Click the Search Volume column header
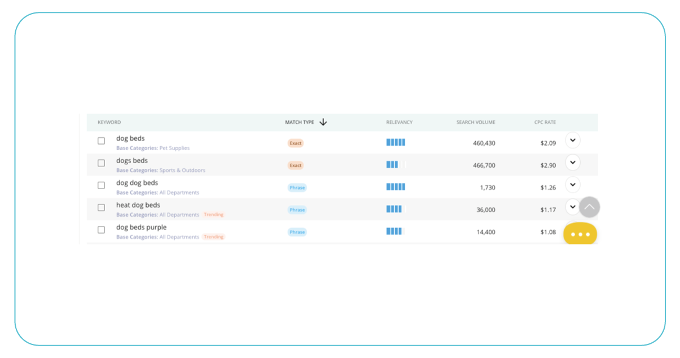 tap(476, 123)
